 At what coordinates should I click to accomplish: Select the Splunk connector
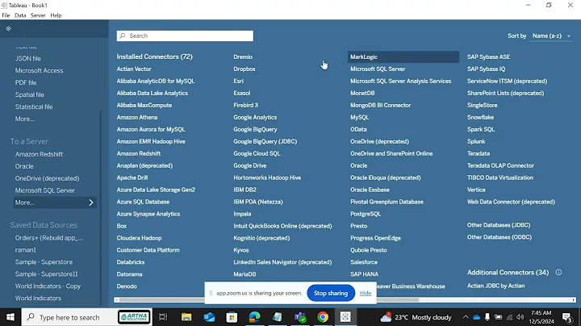point(476,141)
